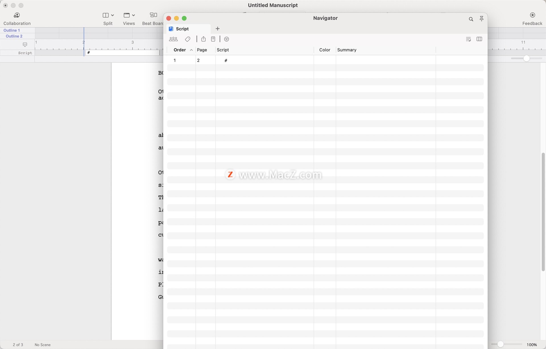Click the Views window icon
The image size is (546, 349).
click(127, 15)
